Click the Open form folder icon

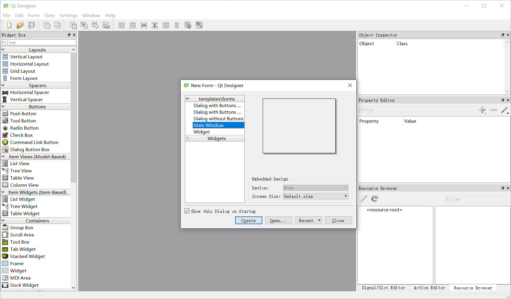click(x=20, y=25)
